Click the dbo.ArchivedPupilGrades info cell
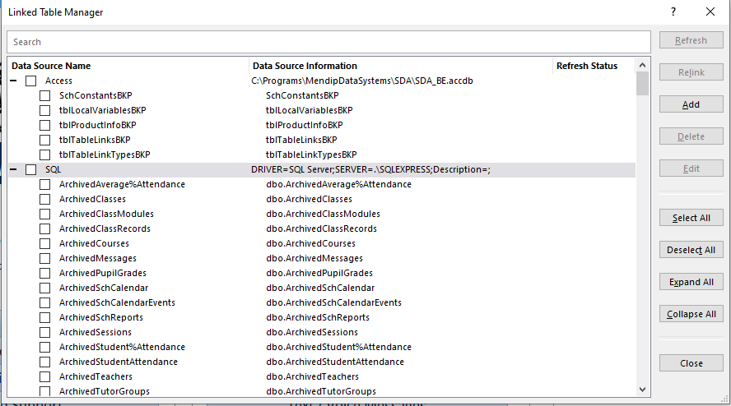Screen dimensions: 731x406 (319, 273)
